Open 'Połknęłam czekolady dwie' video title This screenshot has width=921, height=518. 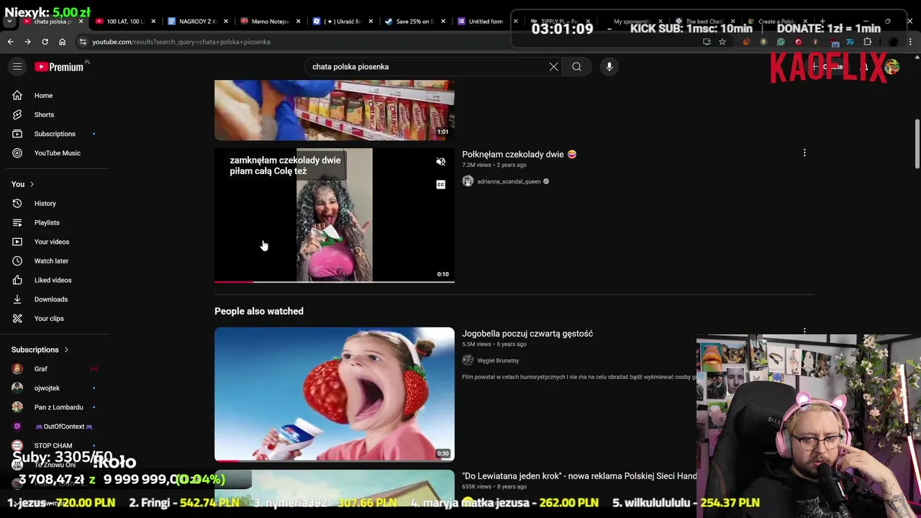click(519, 154)
